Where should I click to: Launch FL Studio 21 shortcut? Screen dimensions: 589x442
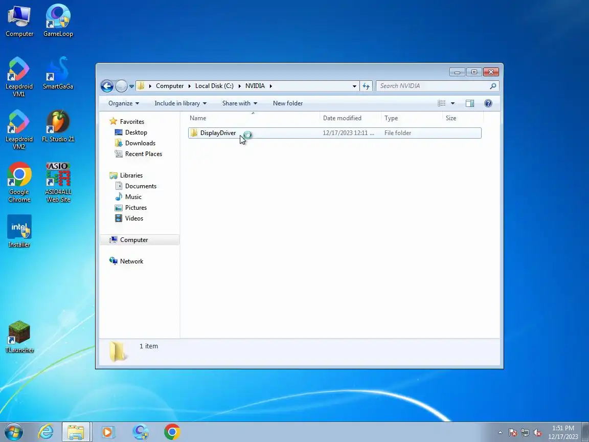click(58, 126)
